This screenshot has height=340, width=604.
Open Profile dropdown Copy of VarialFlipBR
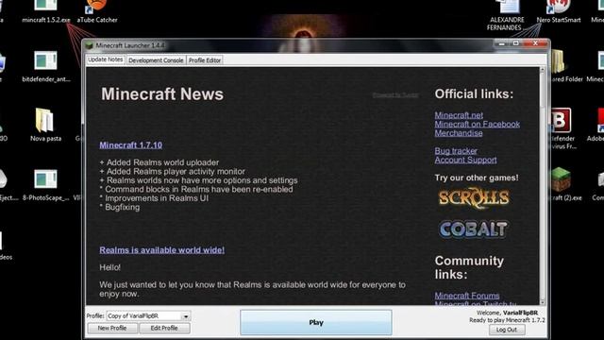click(x=148, y=315)
